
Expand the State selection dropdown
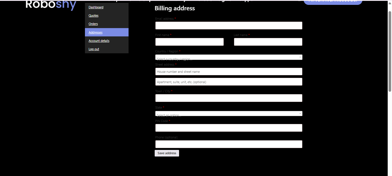[229, 113]
